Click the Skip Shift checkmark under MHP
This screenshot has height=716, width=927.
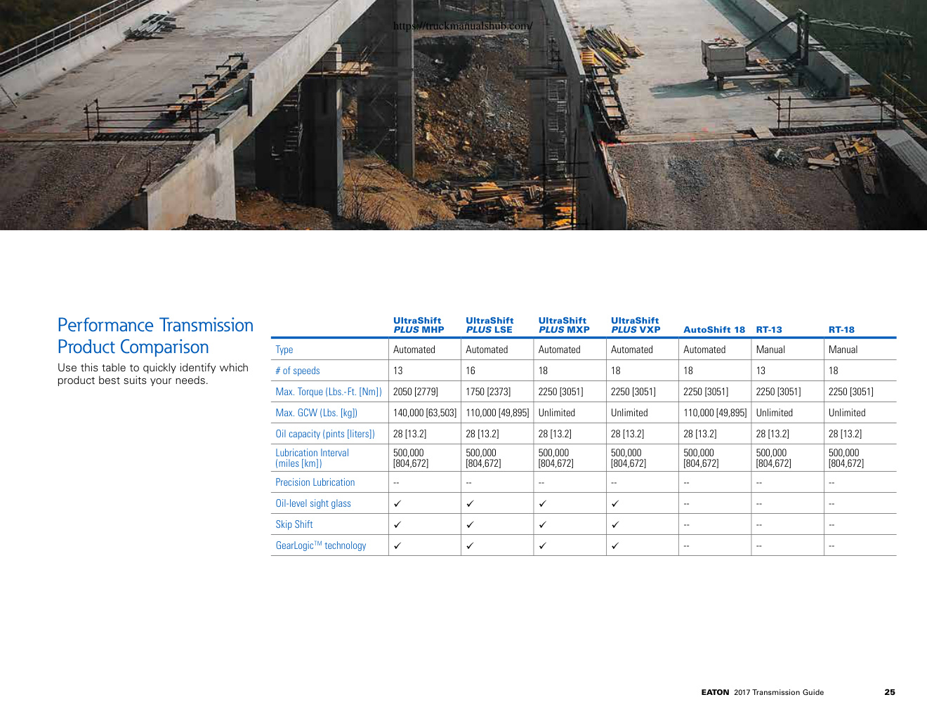(x=397, y=524)
